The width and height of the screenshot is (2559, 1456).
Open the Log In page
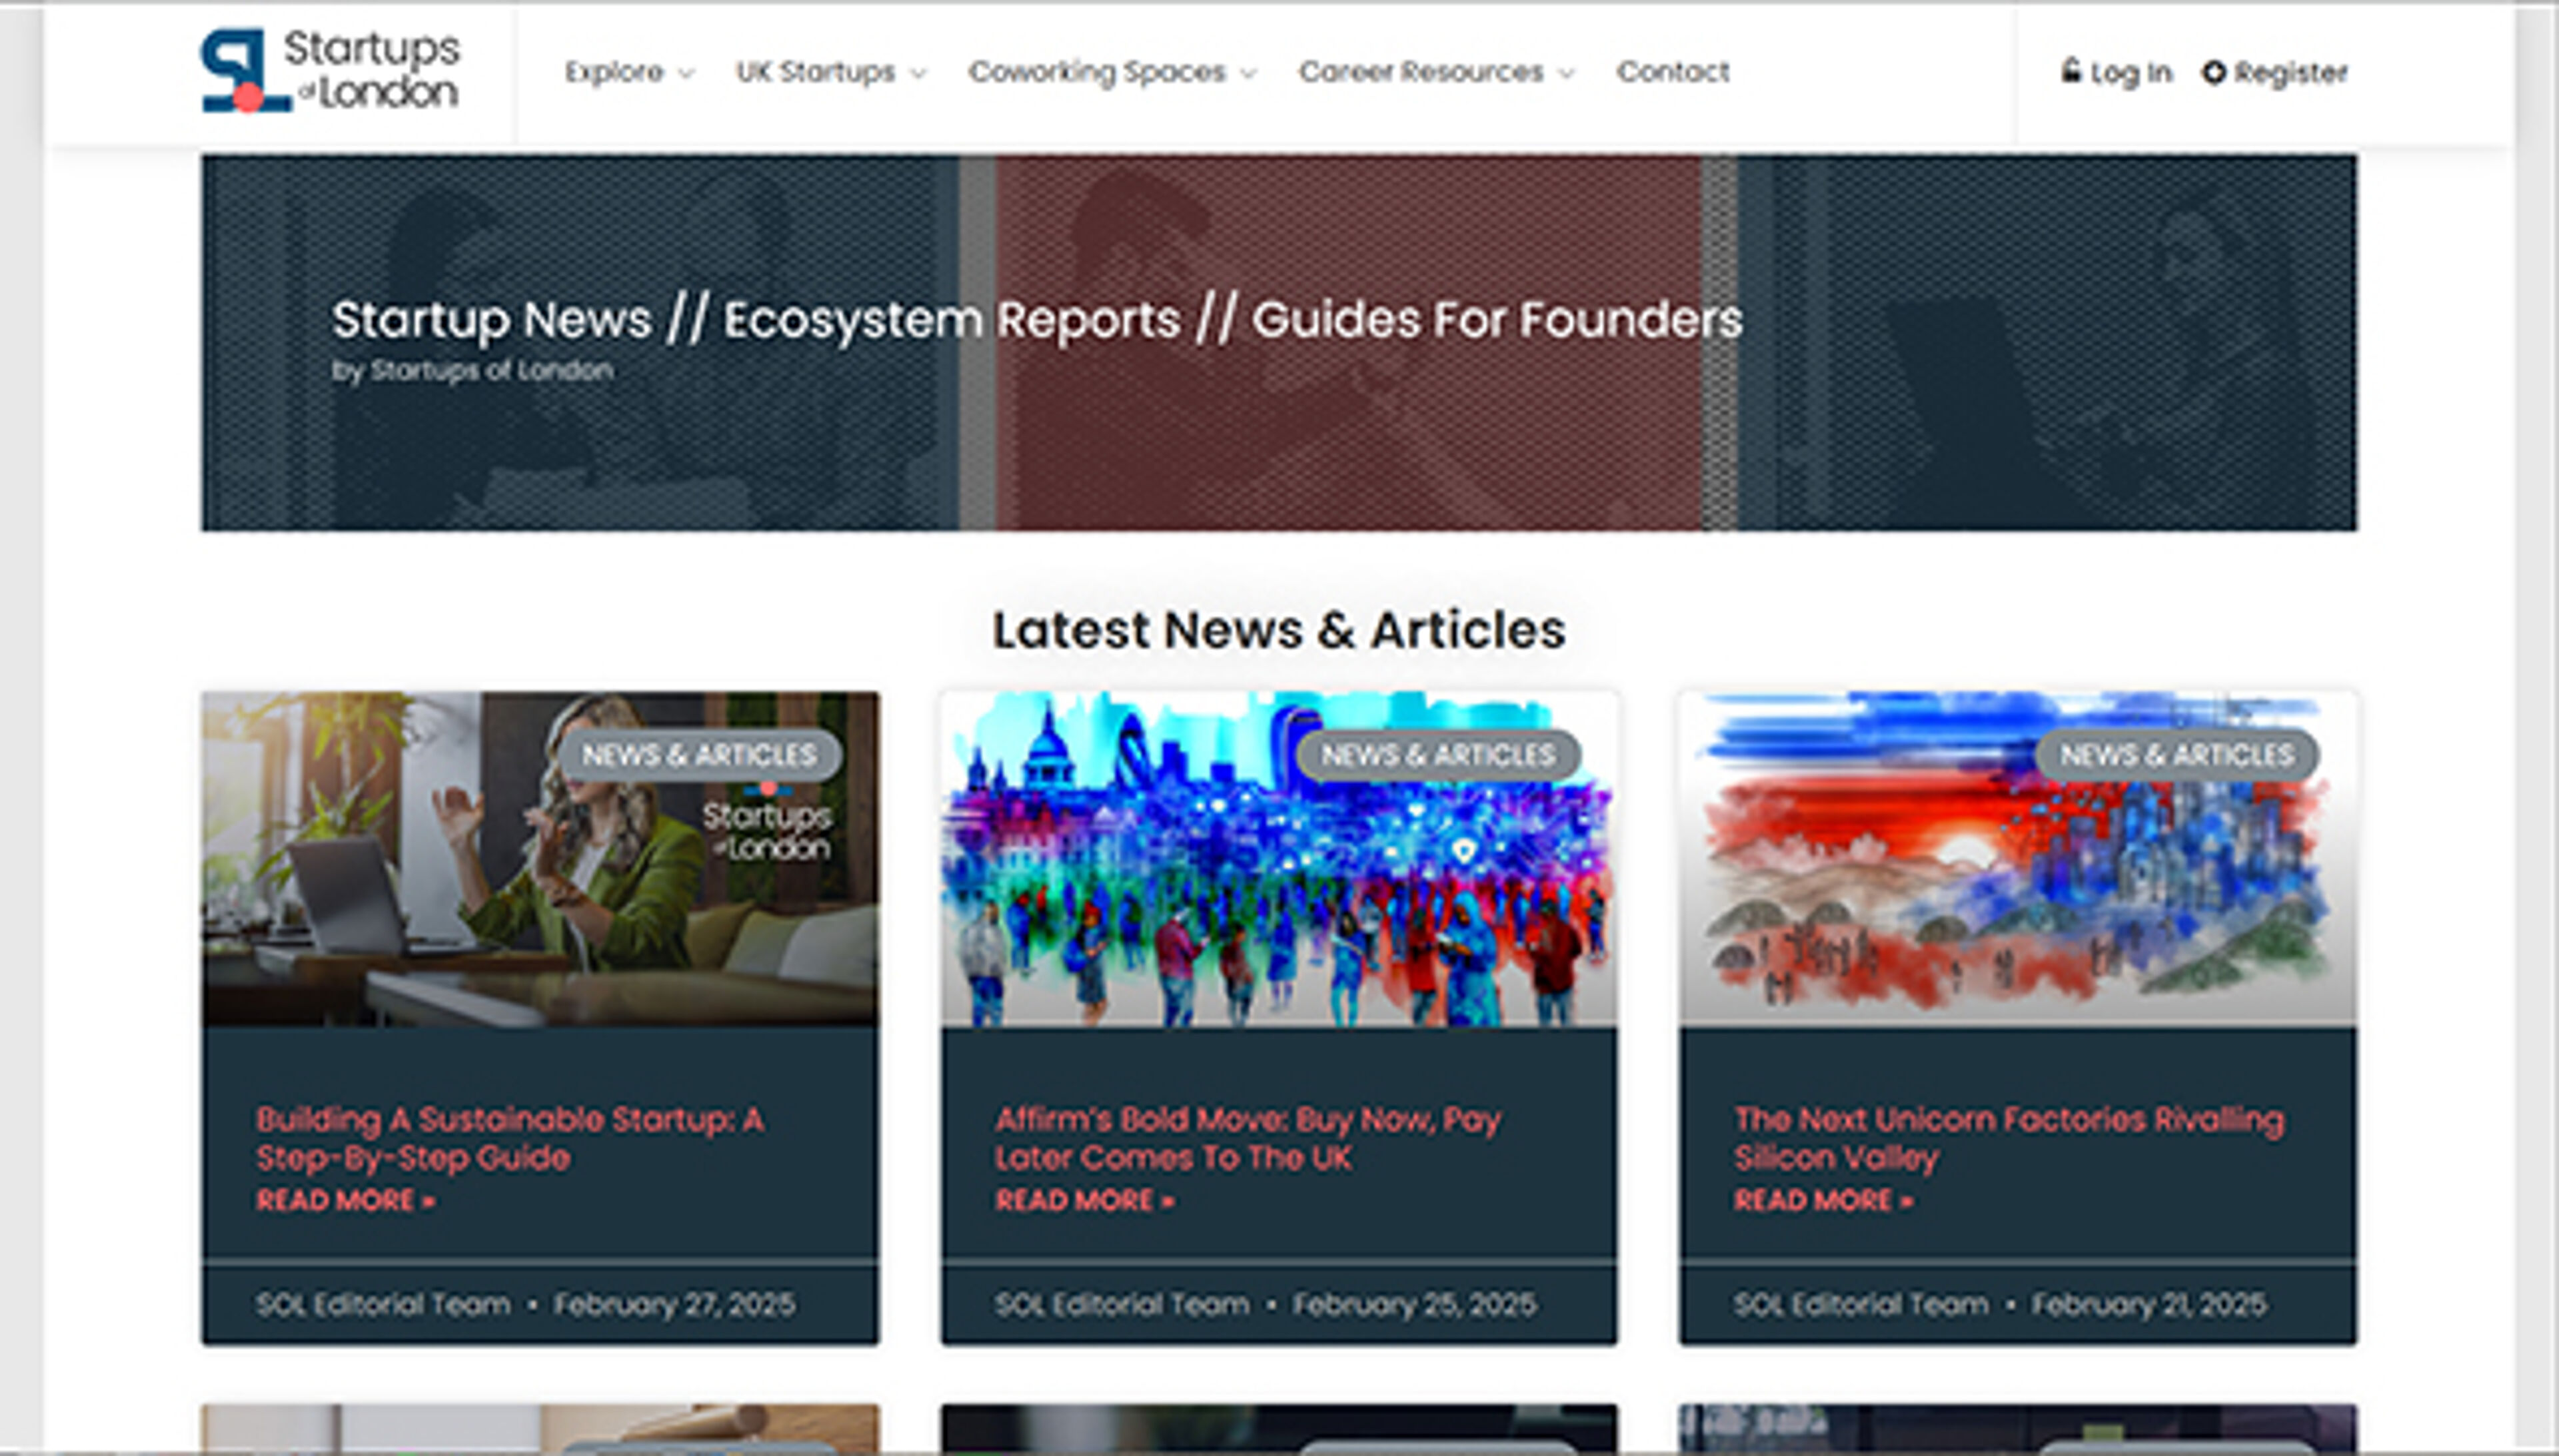point(2131,71)
